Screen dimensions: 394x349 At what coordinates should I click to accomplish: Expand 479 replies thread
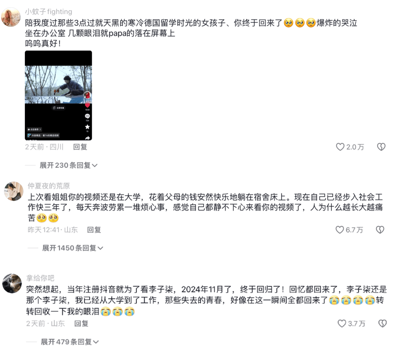[70, 342]
